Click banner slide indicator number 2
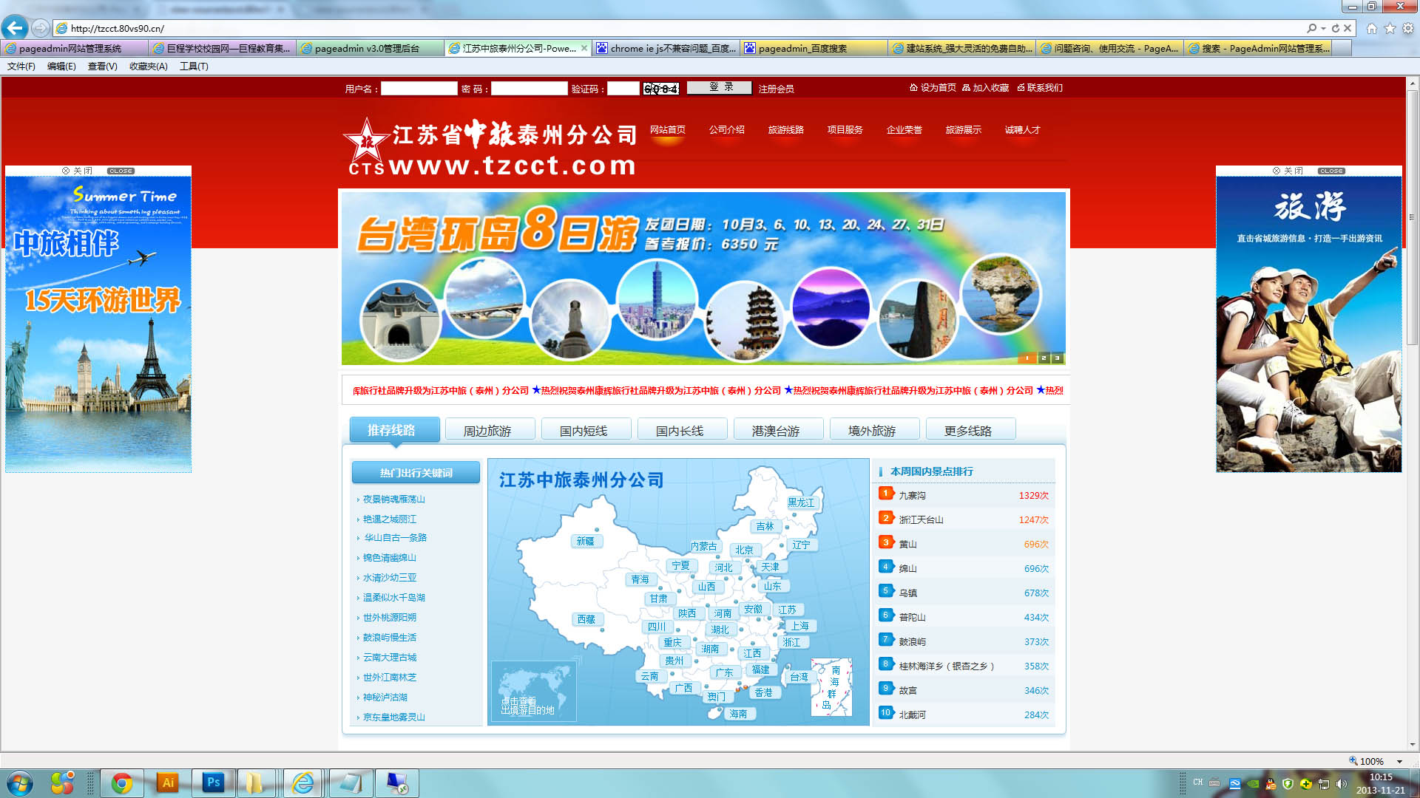 point(1044,358)
